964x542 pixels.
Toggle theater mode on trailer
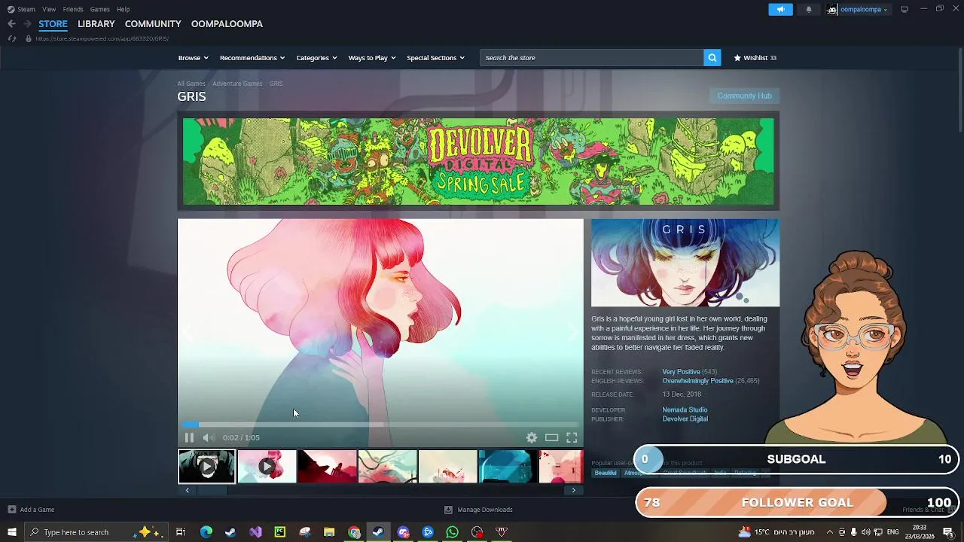click(x=552, y=437)
